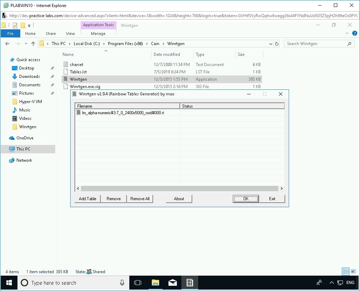Open the address bar dropdown
Viewport: 360px width, 291px height.
click(x=271, y=43)
